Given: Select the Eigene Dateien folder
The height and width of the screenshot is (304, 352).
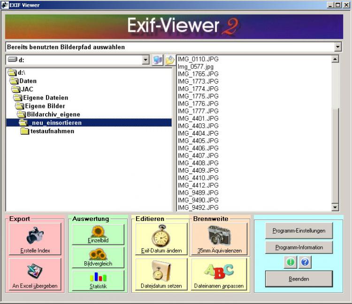Looking at the screenshot, I should [45, 98].
